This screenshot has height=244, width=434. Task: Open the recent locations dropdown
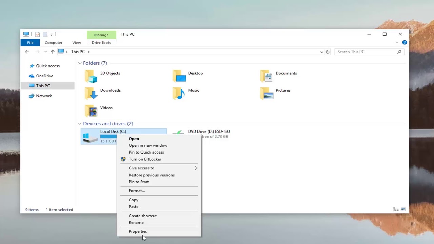(x=45, y=52)
